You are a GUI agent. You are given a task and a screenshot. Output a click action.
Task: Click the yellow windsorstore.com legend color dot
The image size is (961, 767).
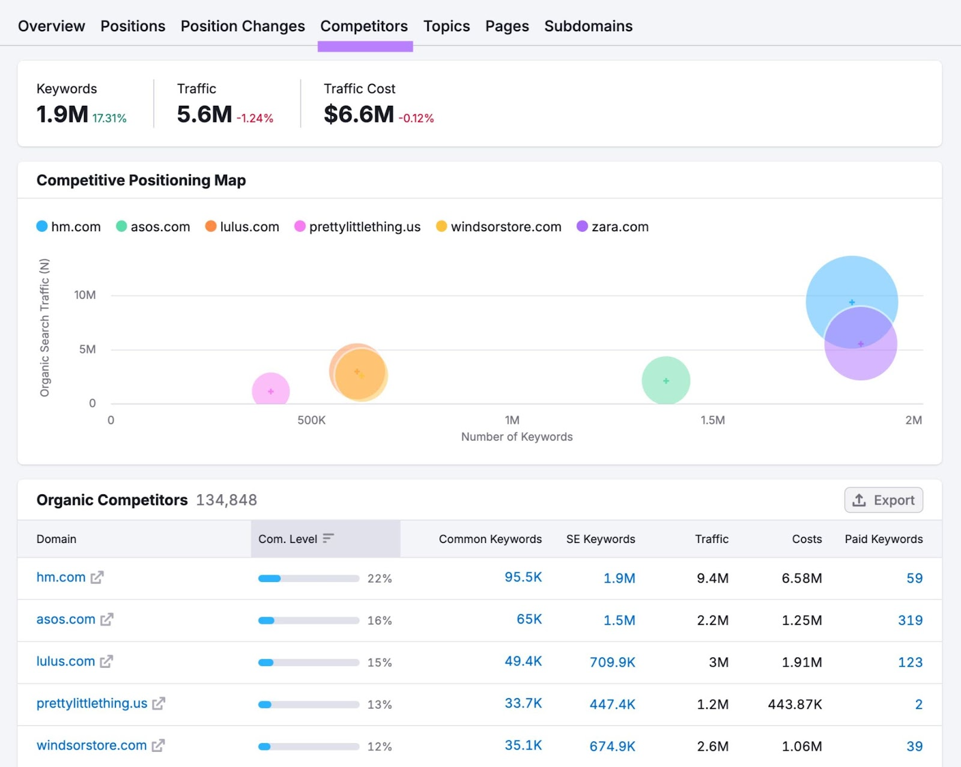[440, 226]
